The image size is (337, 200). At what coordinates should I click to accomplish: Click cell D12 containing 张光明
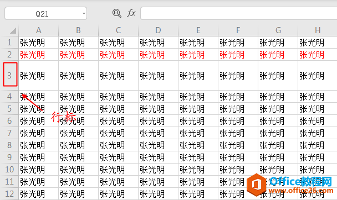point(159,194)
